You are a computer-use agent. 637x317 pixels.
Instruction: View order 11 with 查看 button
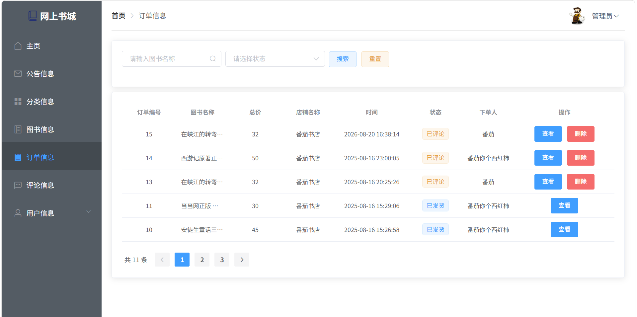click(564, 205)
